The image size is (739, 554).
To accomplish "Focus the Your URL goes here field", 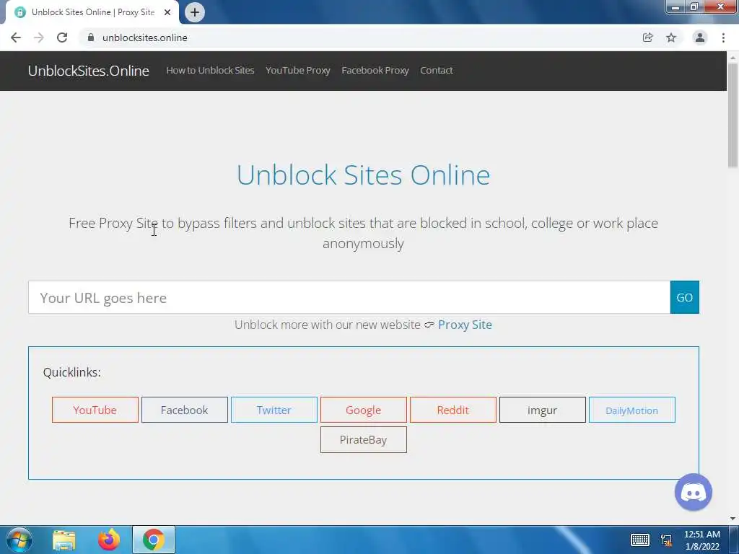I will 349,297.
